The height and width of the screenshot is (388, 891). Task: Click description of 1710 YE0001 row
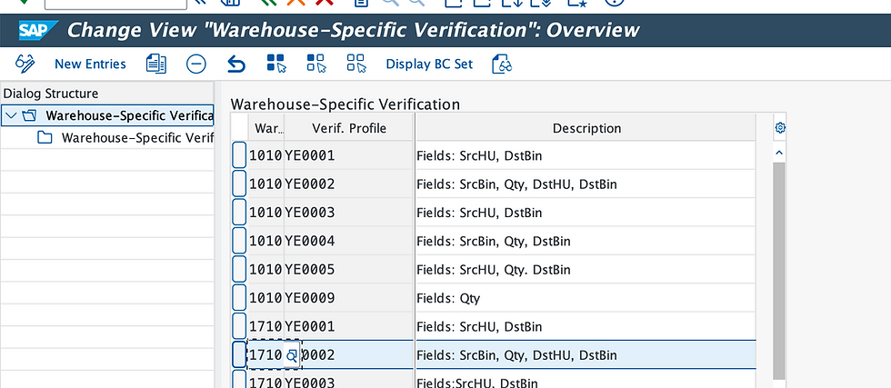[x=586, y=326]
